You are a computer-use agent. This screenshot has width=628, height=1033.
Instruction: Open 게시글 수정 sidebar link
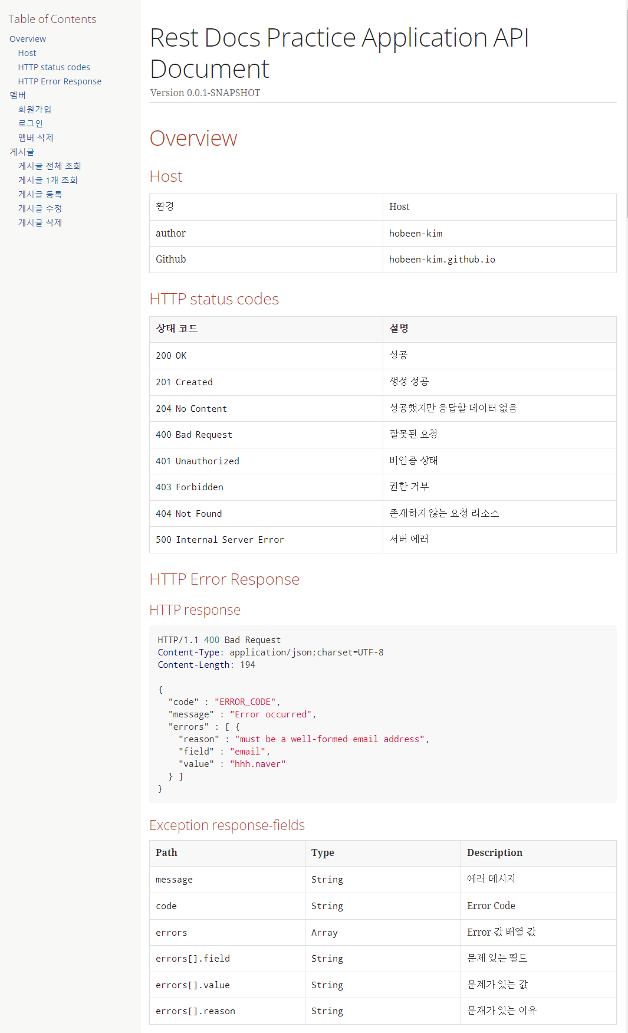[x=40, y=208]
